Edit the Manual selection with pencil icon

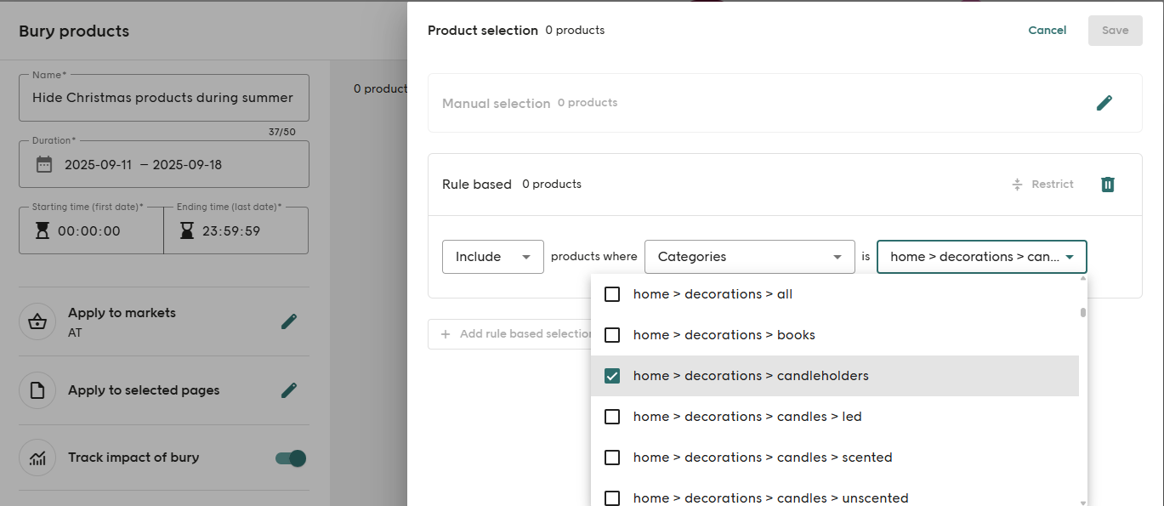pyautogui.click(x=1104, y=102)
